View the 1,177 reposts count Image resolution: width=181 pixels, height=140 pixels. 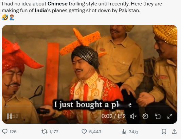tap(54, 132)
